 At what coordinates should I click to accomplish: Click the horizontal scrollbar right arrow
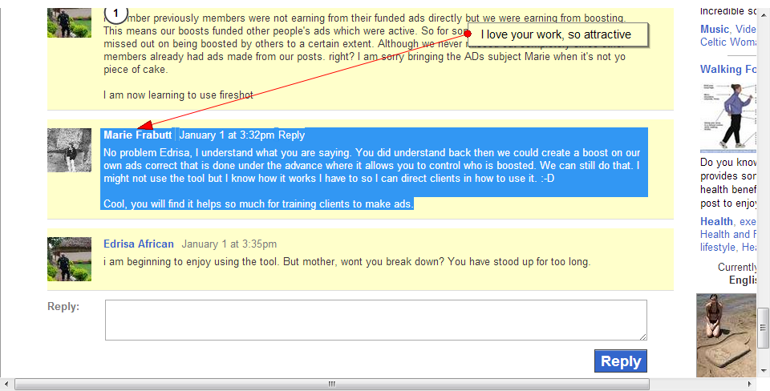coord(749,385)
